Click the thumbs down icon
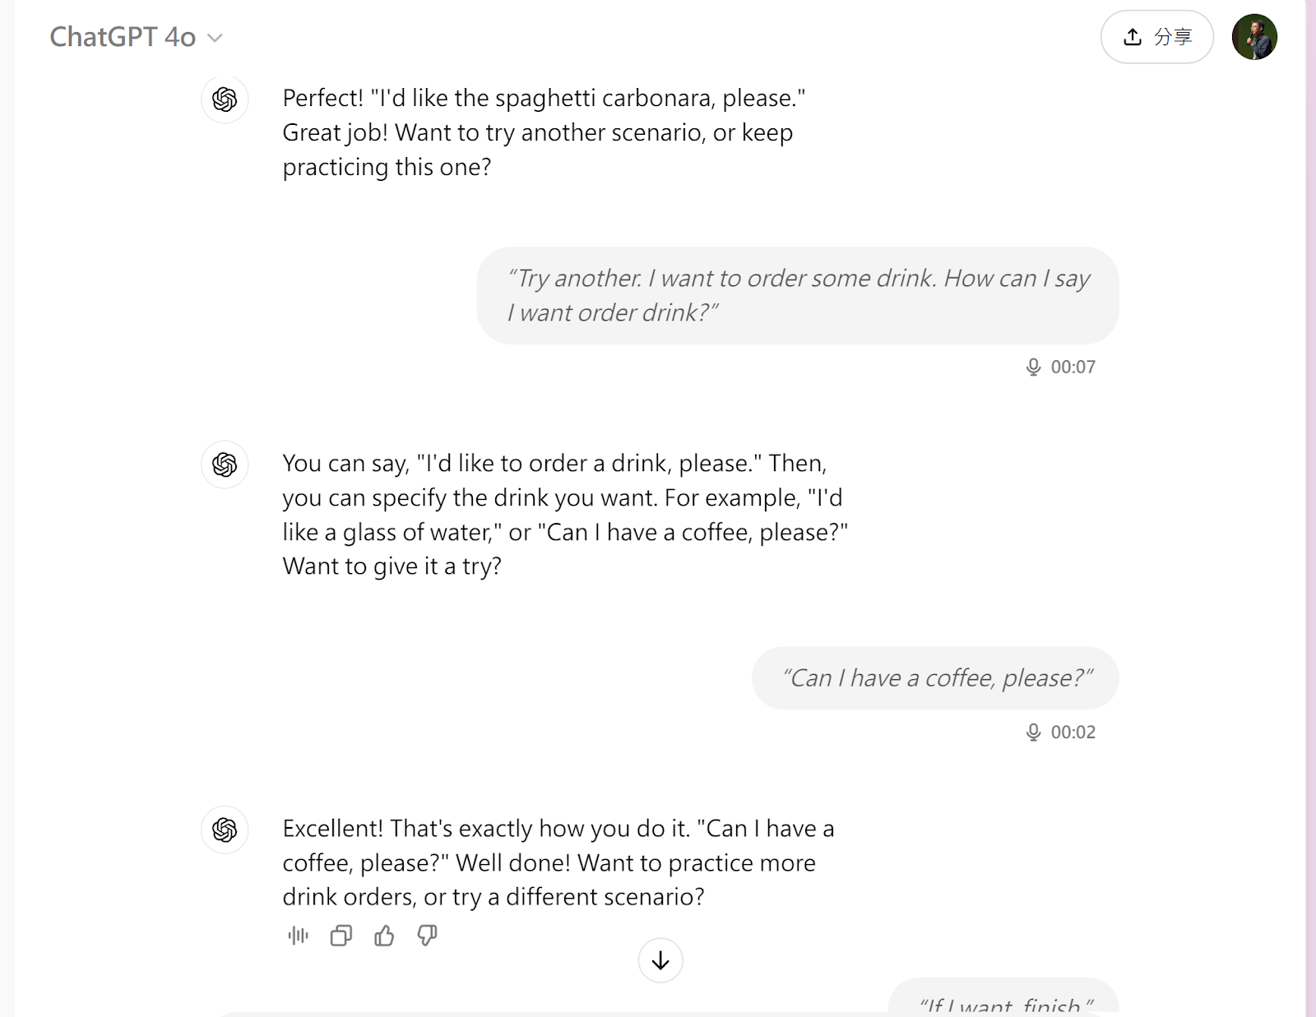1316x1017 pixels. pos(427,936)
